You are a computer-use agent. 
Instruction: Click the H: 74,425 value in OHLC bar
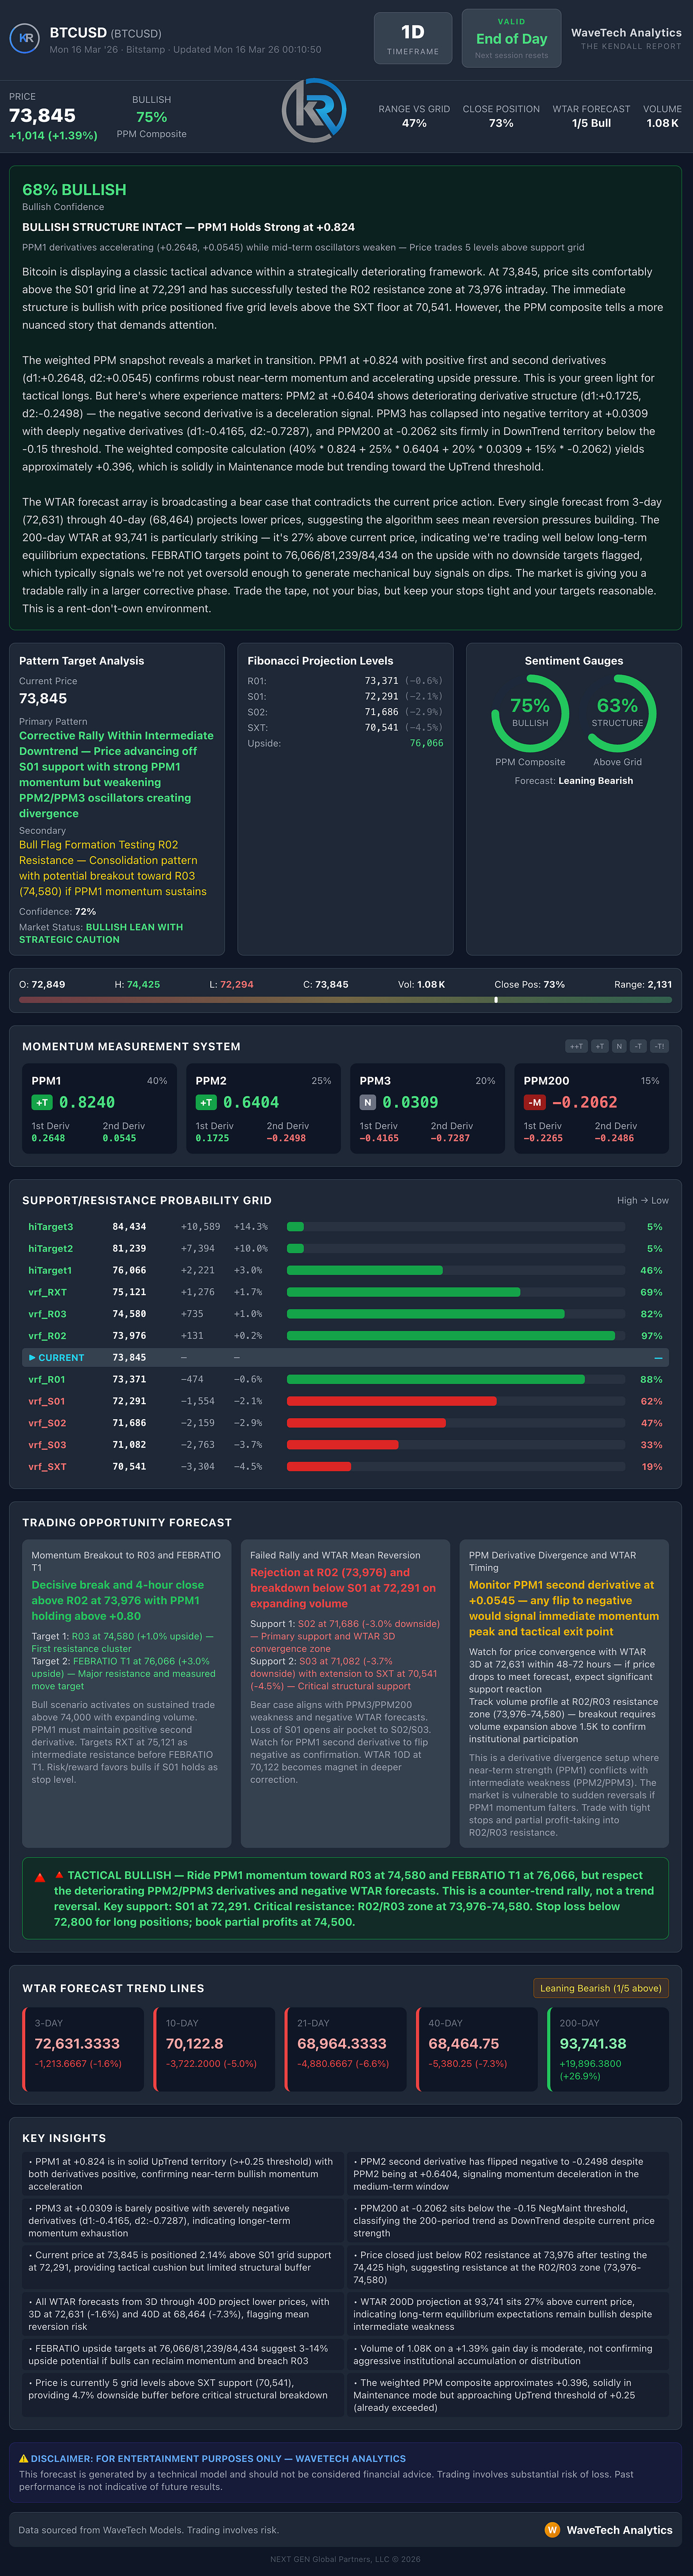tap(137, 984)
